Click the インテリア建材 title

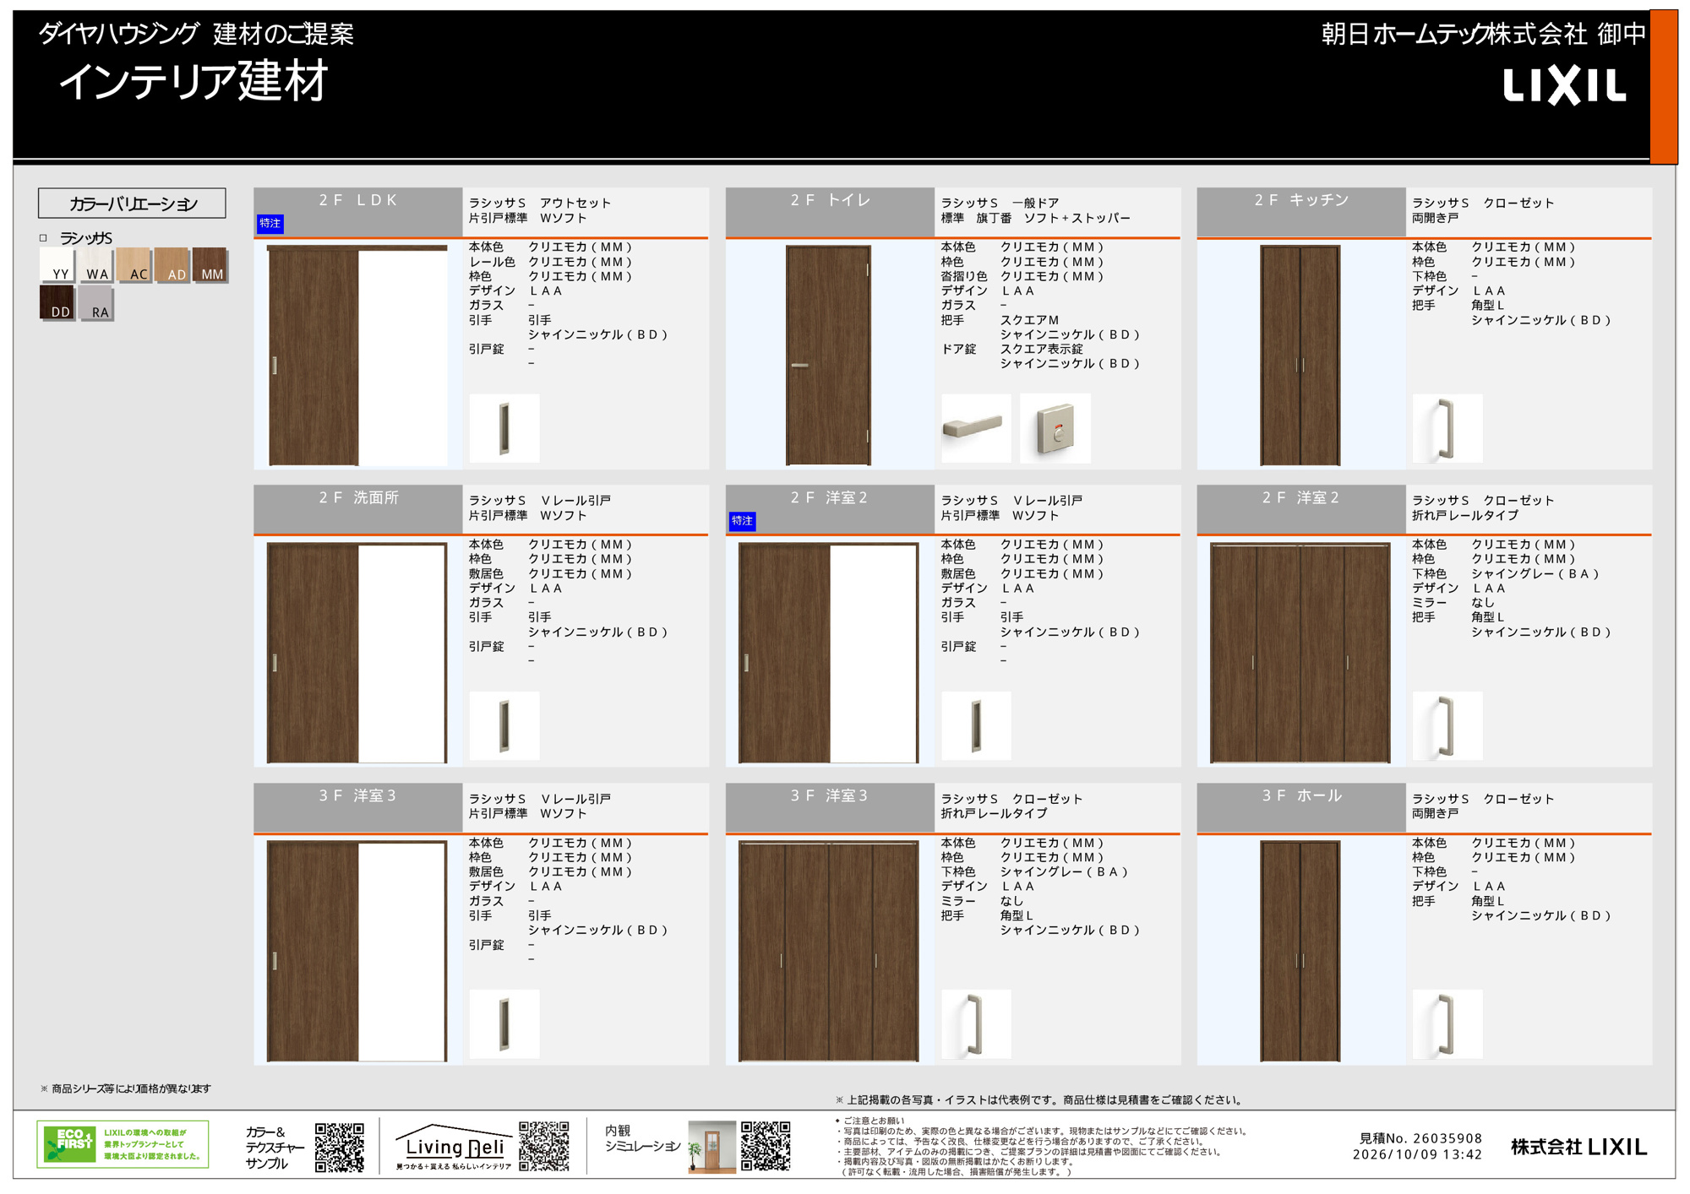pyautogui.click(x=193, y=82)
